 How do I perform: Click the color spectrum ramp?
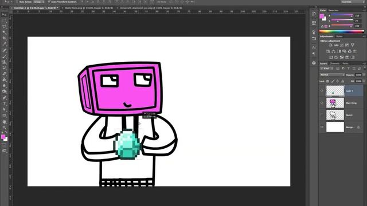(342, 31)
